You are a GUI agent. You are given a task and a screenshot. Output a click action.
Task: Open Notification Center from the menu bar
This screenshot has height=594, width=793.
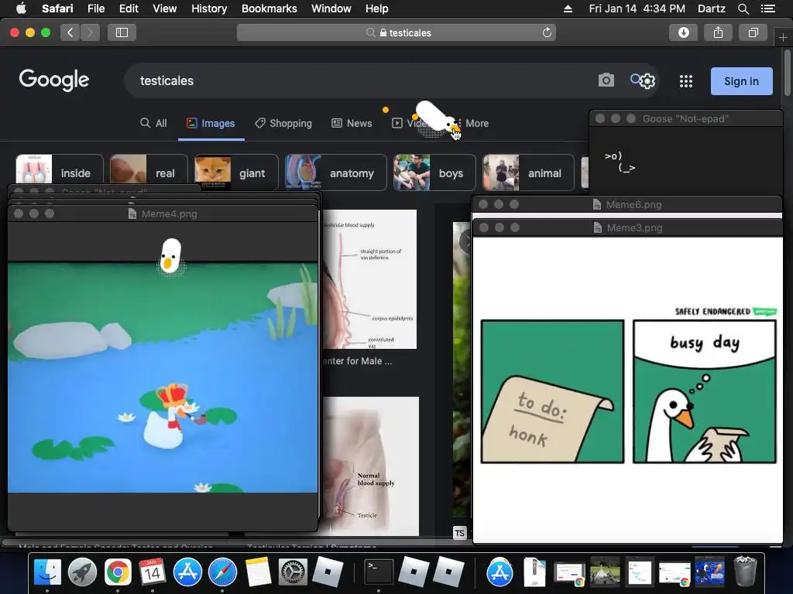click(767, 9)
